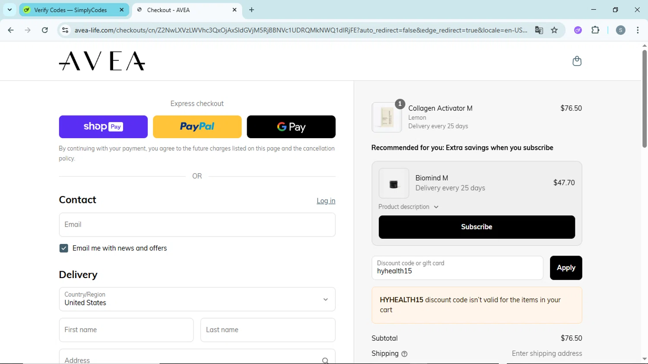This screenshot has height=364, width=648.
Task: Focus the Email input field
Action: [x=197, y=225]
